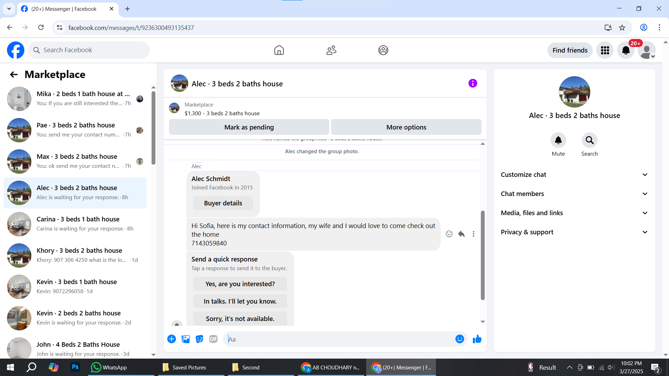Open Carina 3 beds 1 bath conversation

(75, 224)
